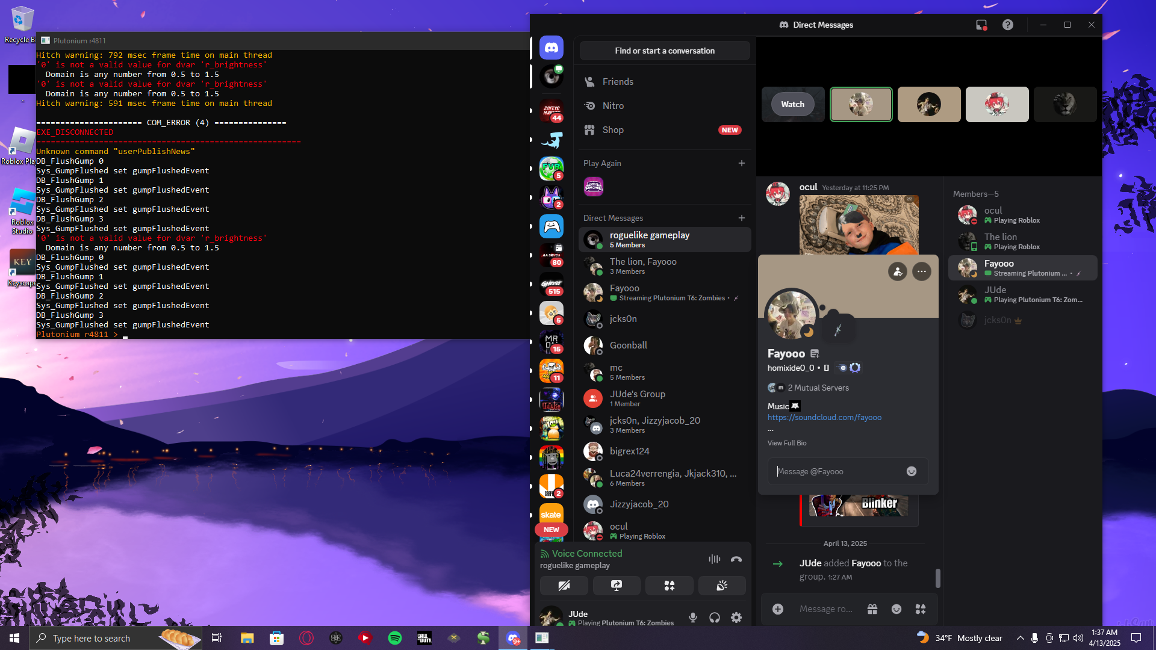Open the game controller server icon
The image size is (1156, 650).
coord(551,226)
